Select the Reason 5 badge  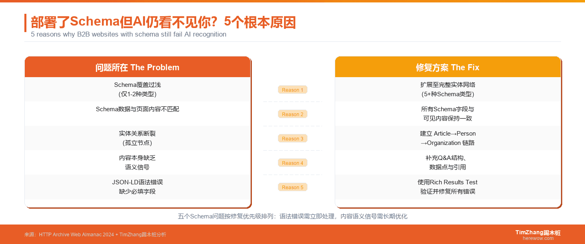coord(292,187)
